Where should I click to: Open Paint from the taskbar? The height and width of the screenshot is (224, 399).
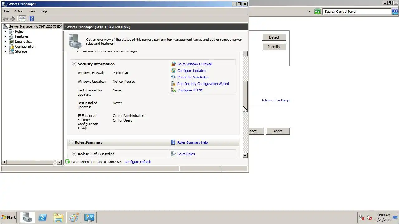74,217
